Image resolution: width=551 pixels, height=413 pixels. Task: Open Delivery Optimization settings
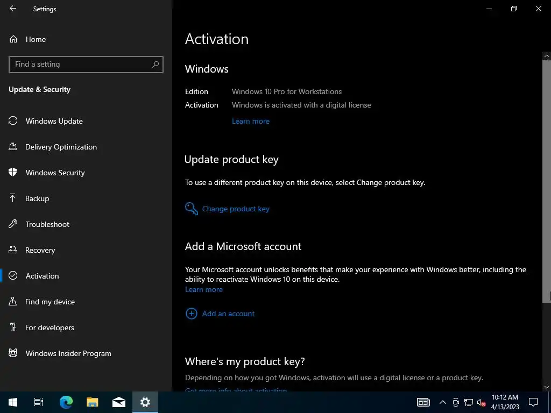tap(61, 147)
